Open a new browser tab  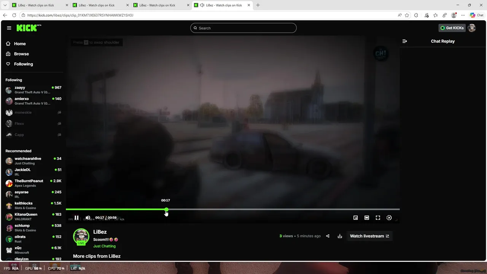pyautogui.click(x=258, y=5)
